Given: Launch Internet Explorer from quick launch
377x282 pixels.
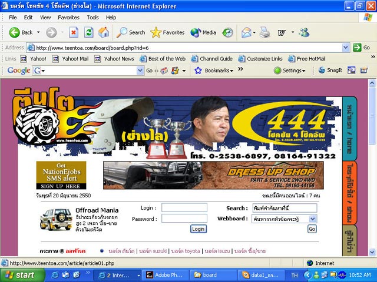Looking at the screenshot, I should (55, 275).
